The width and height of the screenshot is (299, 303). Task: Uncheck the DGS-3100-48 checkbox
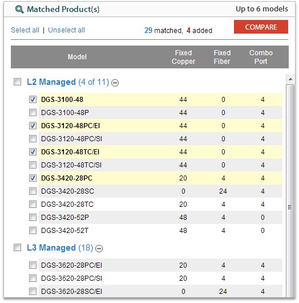(x=33, y=100)
